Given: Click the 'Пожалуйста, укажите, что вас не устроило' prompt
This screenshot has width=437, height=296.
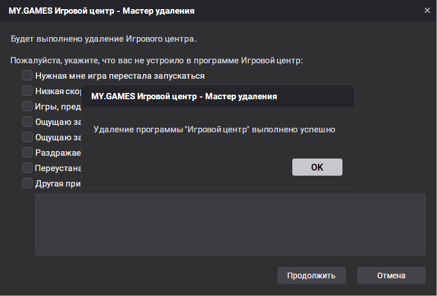Looking at the screenshot, I should 157,60.
